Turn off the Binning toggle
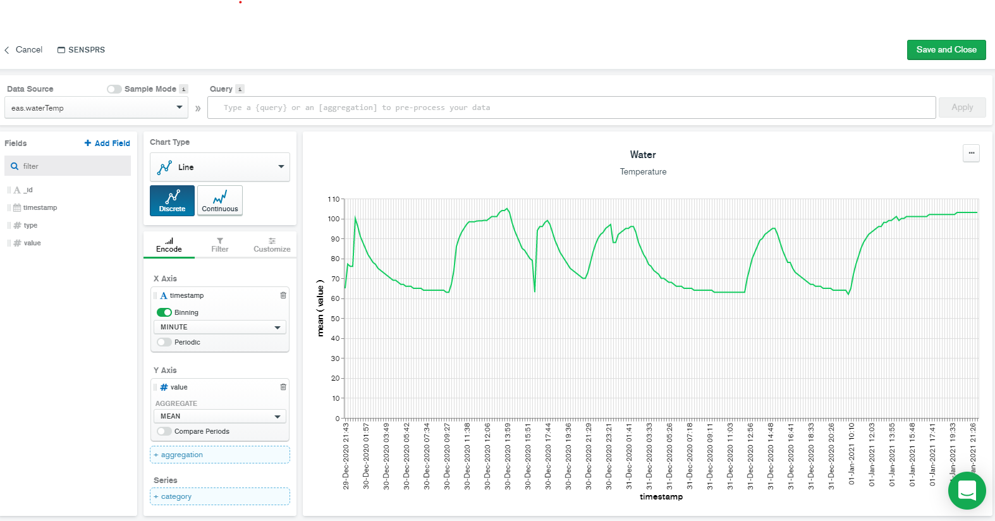Image resolution: width=995 pixels, height=521 pixels. coord(164,312)
